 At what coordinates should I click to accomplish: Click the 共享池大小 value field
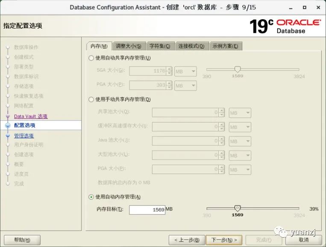coord(185,113)
